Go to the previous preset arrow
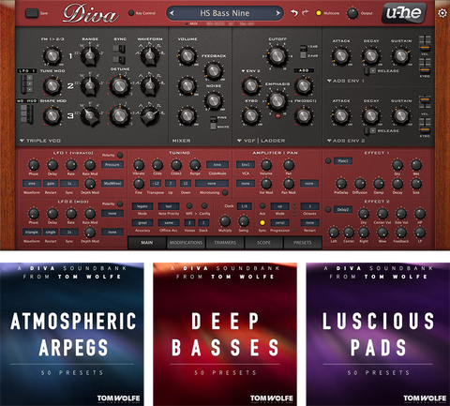The image size is (450, 406). [x=172, y=13]
